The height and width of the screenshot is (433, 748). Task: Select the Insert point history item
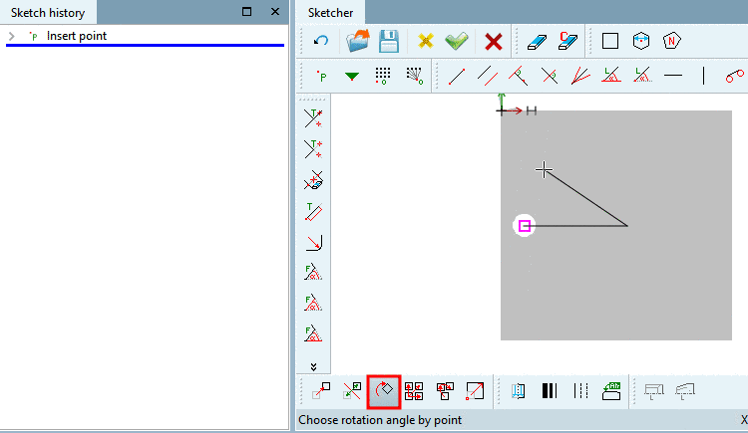click(x=77, y=36)
